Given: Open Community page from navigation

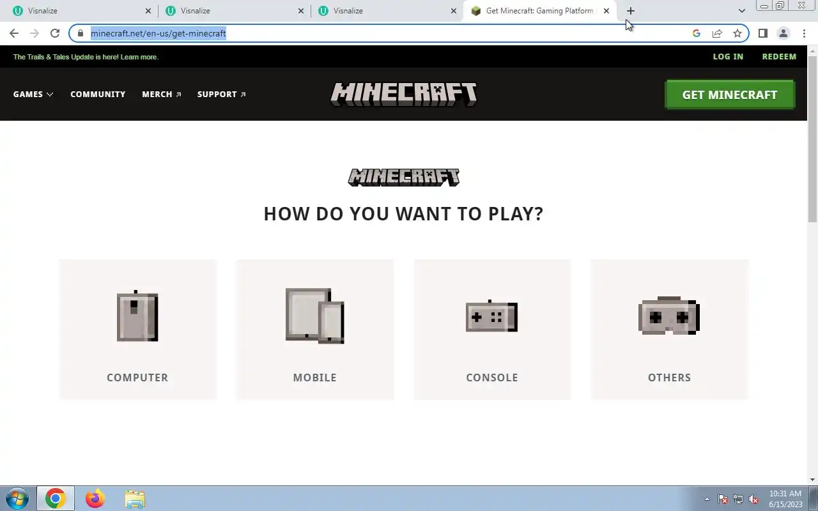Looking at the screenshot, I should 98,94.
